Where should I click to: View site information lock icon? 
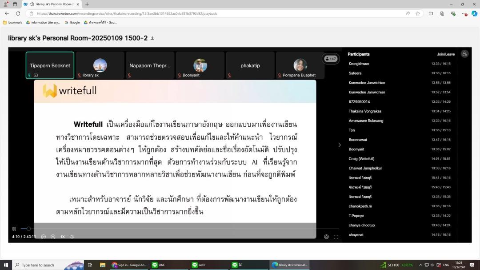point(31,13)
